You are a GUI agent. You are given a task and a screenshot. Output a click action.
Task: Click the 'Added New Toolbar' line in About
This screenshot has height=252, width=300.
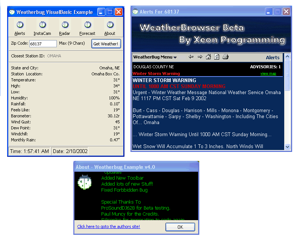(x=123, y=178)
